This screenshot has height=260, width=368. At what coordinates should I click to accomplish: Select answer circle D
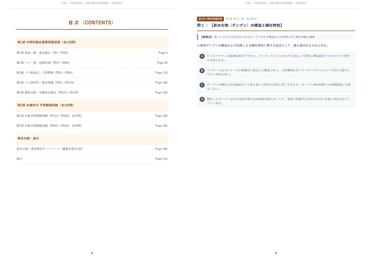tap(202, 99)
